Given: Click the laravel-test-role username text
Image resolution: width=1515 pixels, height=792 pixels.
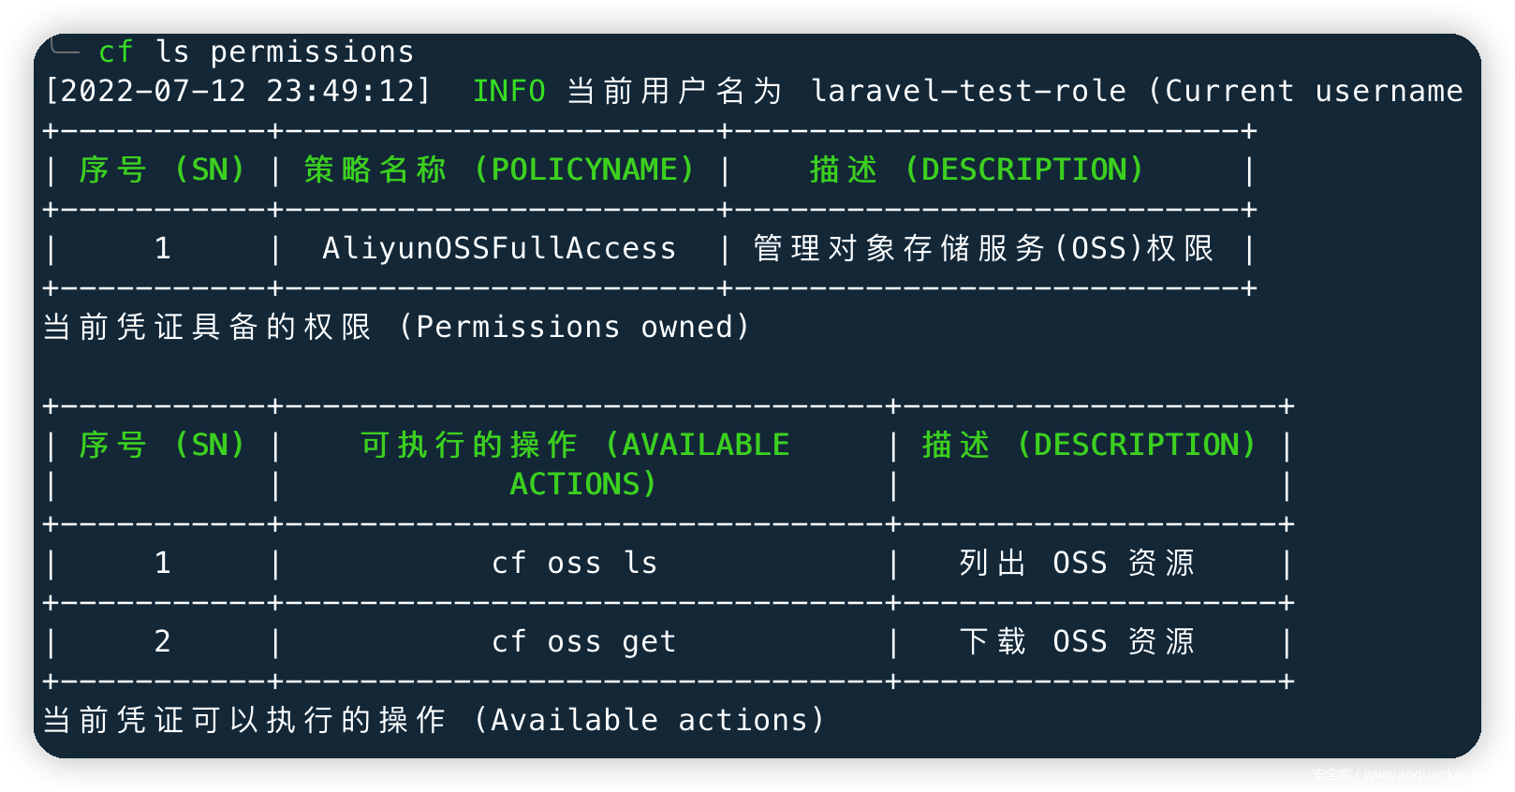Looking at the screenshot, I should click(968, 91).
